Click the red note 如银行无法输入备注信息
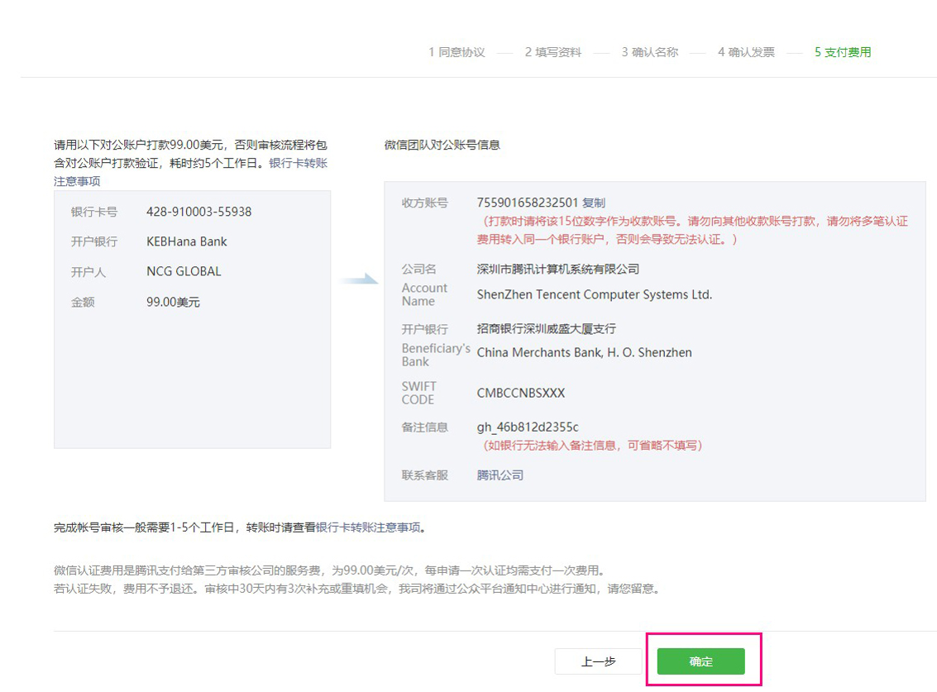The height and width of the screenshot is (692, 937). pos(592,445)
